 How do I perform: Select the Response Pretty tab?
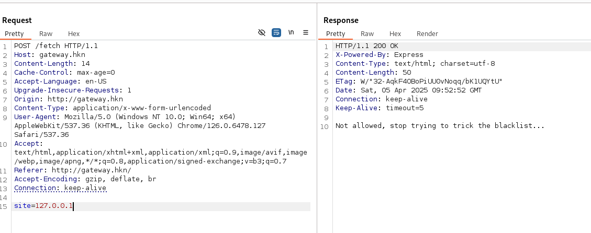(336, 33)
